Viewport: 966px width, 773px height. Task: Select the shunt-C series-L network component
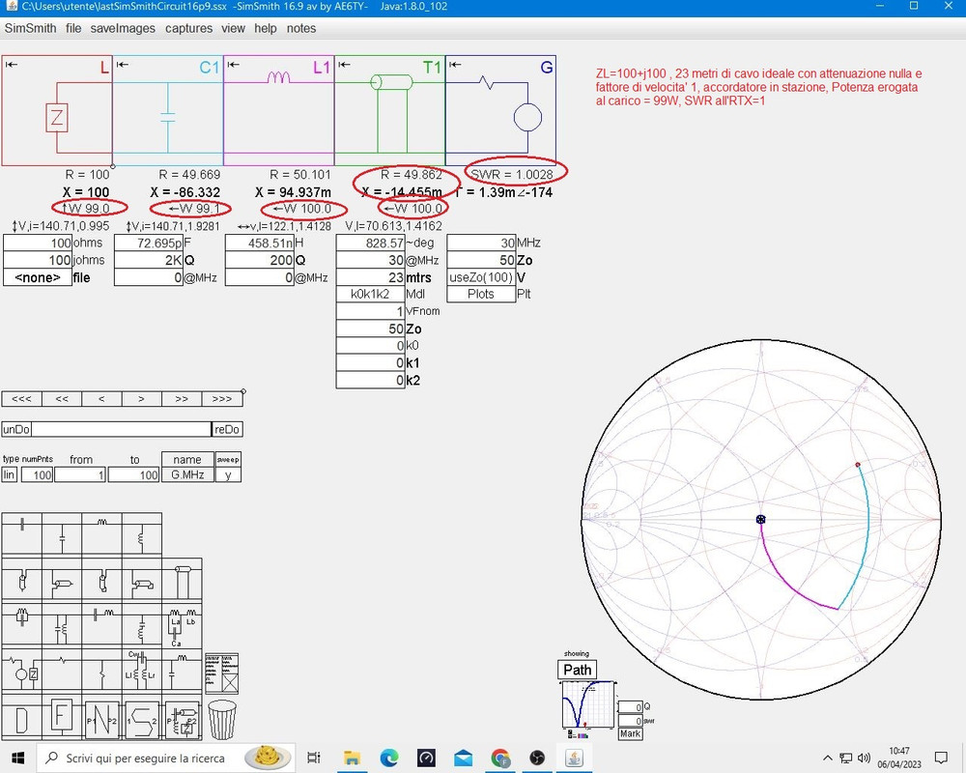(x=182, y=670)
